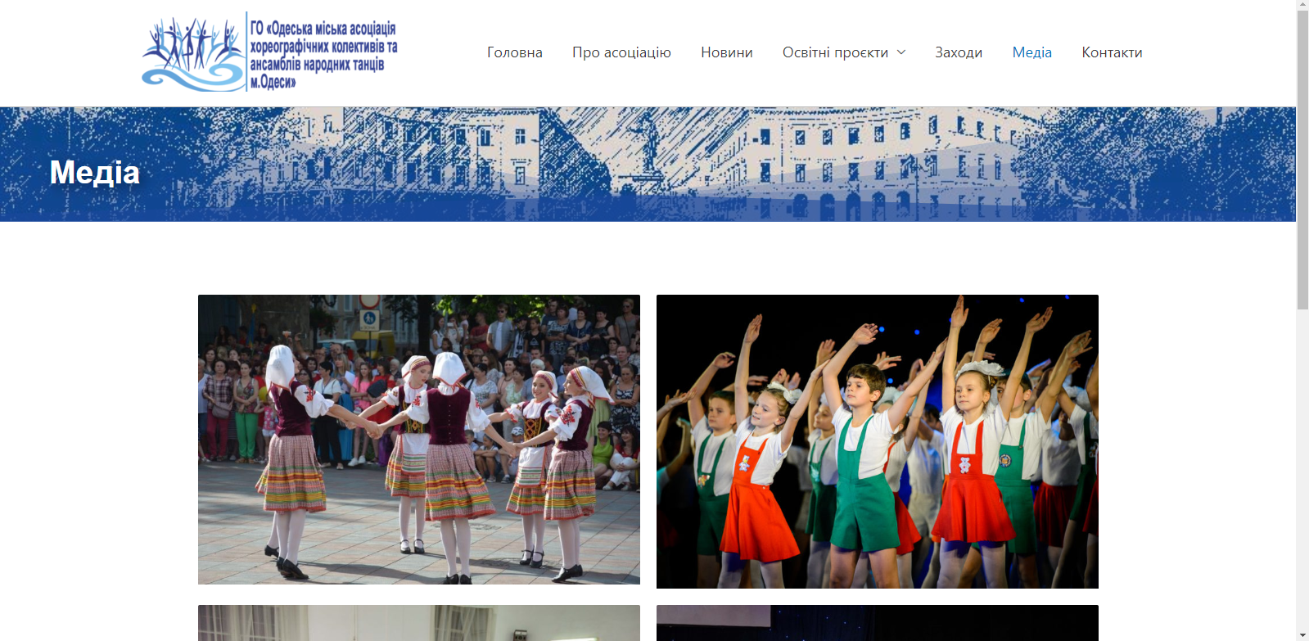Open the partially visible bottom-right gallery photo

tap(877, 623)
